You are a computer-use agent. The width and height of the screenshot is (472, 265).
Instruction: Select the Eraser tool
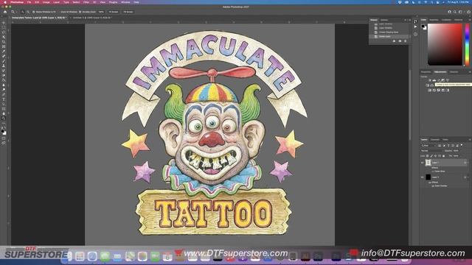click(x=4, y=75)
